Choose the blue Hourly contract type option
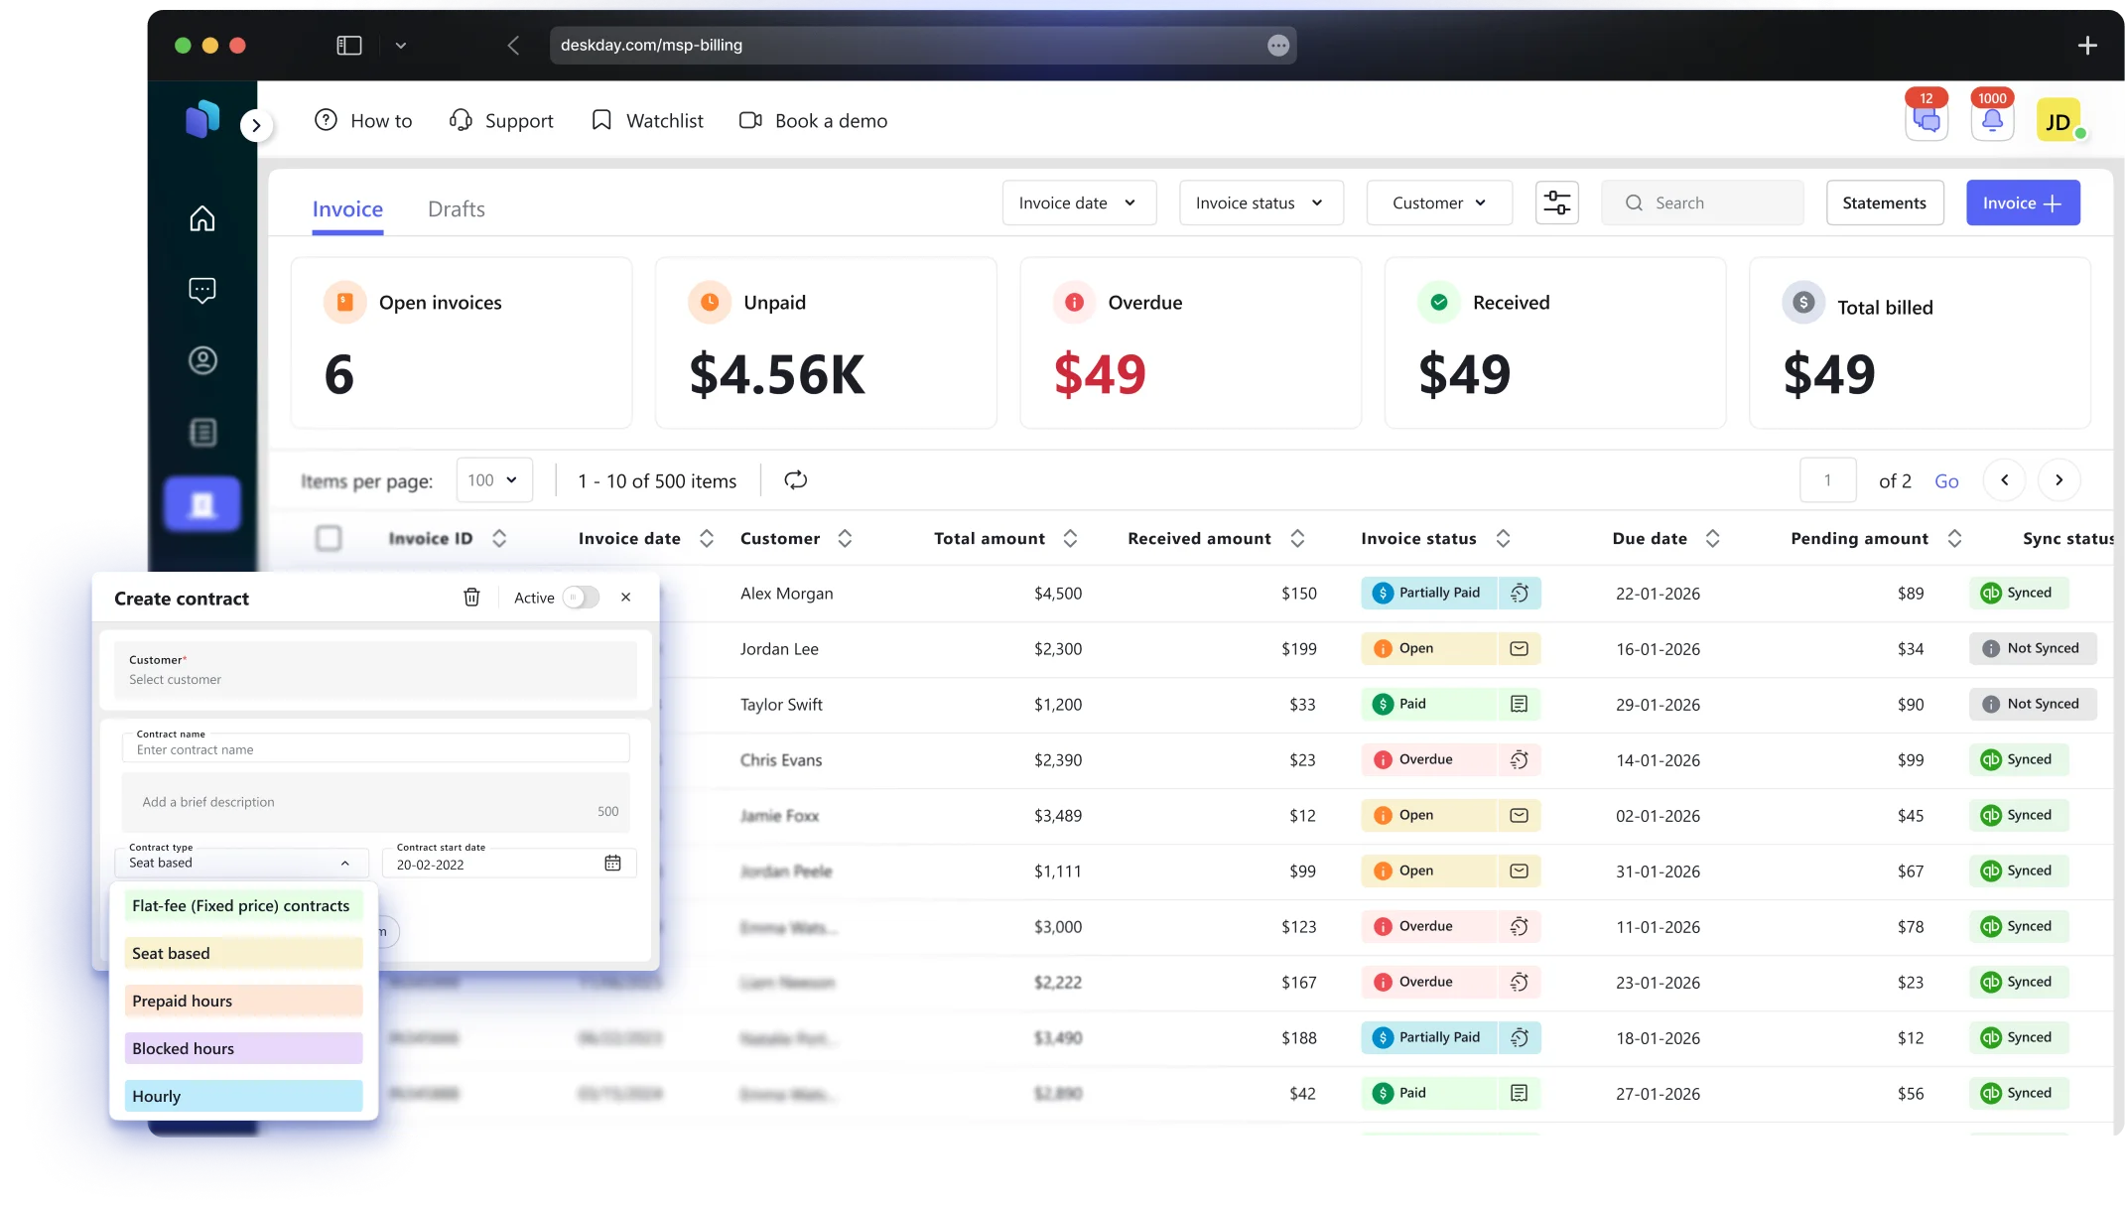Image resolution: width=2125 pixels, height=1207 pixels. pos(243,1096)
